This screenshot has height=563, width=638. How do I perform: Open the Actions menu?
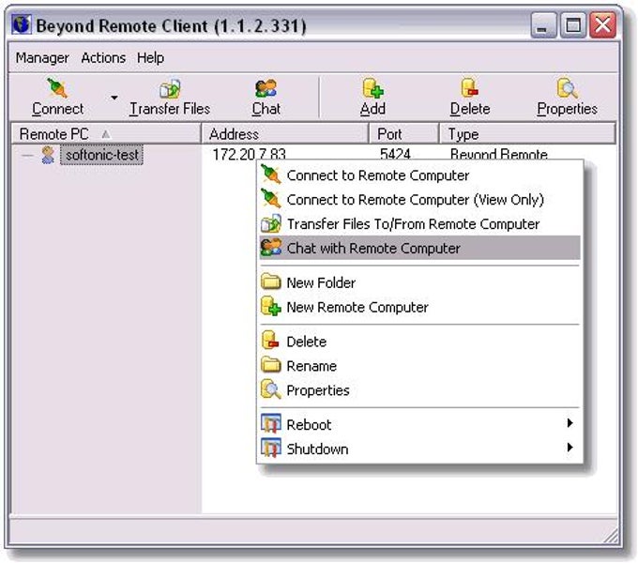103,58
